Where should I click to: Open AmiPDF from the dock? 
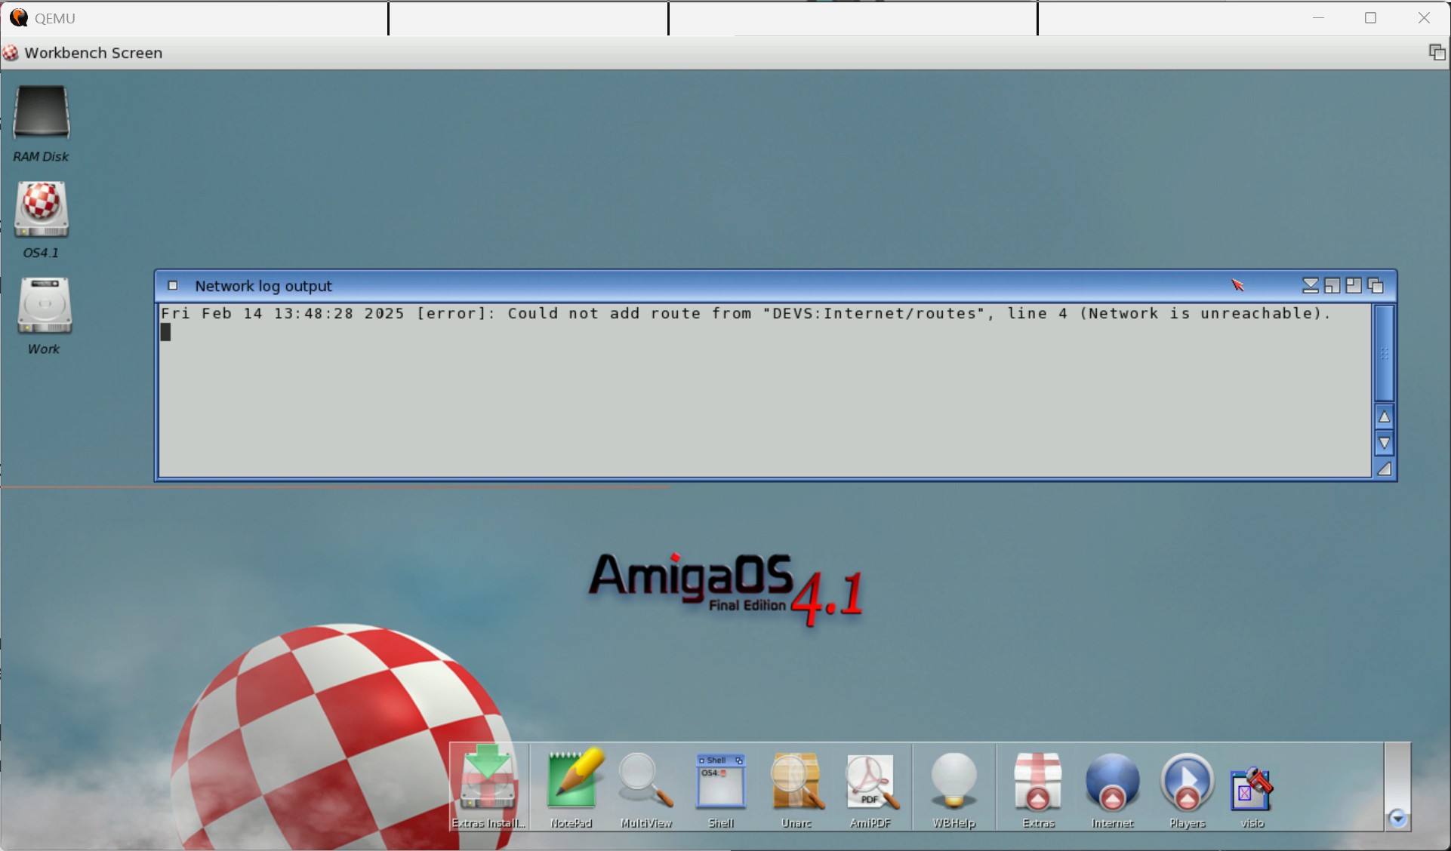(871, 786)
